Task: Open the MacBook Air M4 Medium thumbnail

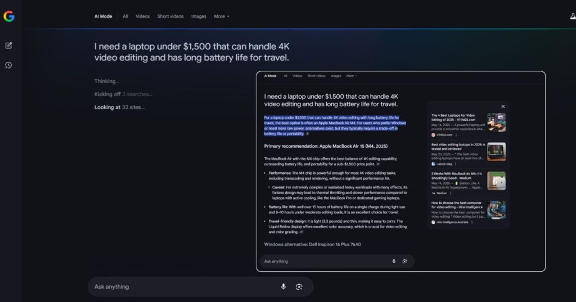Action: tap(496, 181)
